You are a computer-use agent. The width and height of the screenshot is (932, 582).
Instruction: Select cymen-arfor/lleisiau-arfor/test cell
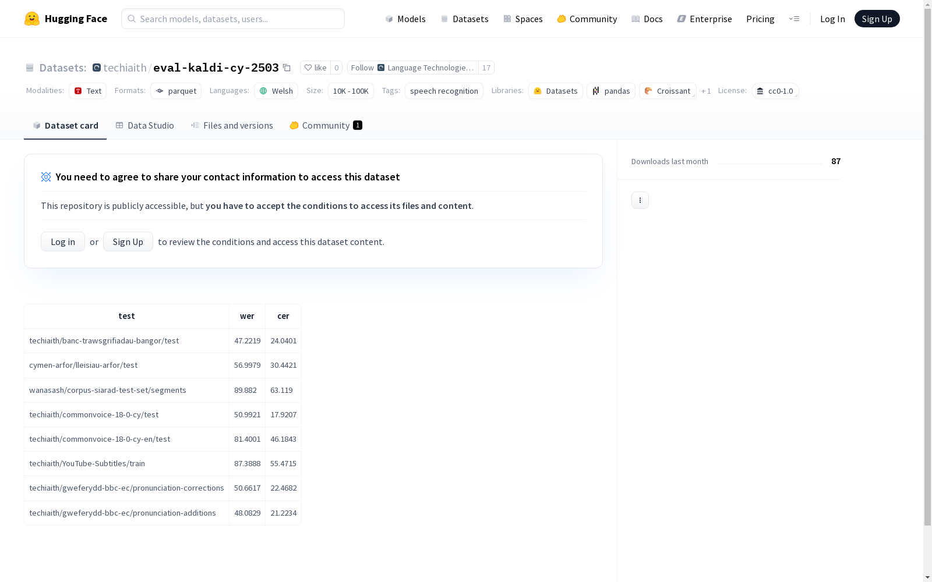click(126, 365)
